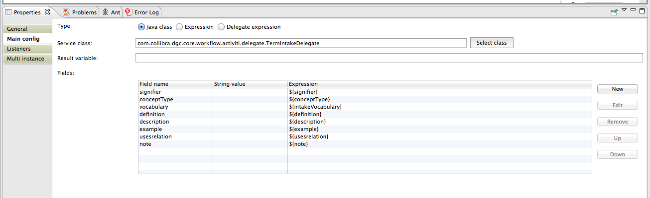The width and height of the screenshot is (650, 198).
Task: Select the Main config section
Action: (27, 39)
